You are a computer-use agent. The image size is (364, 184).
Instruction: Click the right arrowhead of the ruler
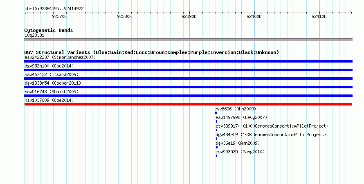click(351, 13)
